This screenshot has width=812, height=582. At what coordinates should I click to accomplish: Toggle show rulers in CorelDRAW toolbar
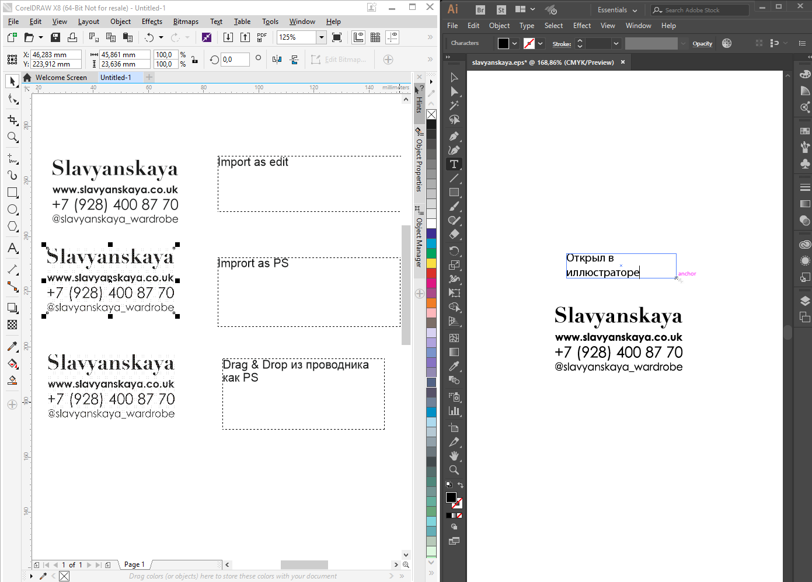[x=358, y=37]
